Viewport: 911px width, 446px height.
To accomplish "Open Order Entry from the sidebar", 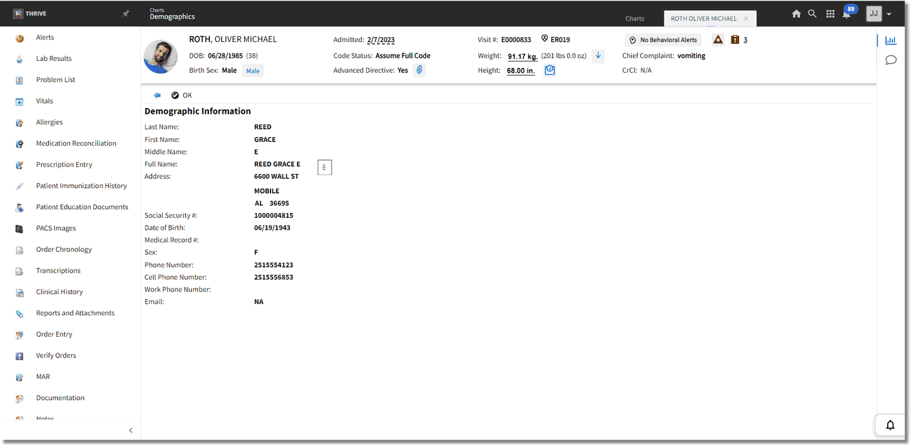I will [54, 334].
